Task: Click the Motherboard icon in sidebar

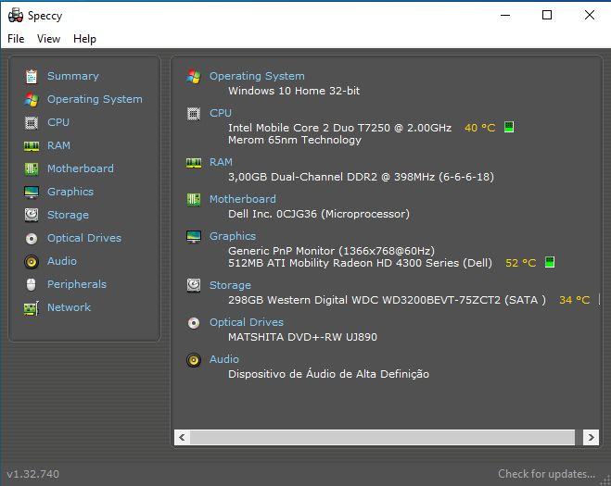Action: tap(32, 168)
